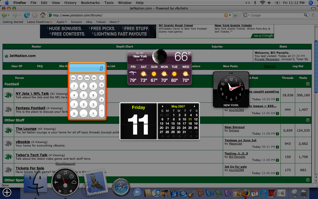Toggle the Firefox window toolbar pill button

coord(313,8)
